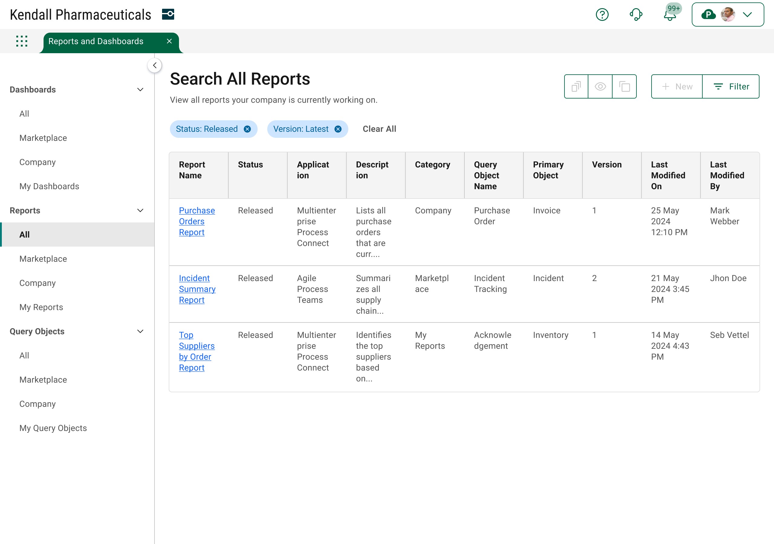Screen dimensions: 774x544
Task: Open the app launcher grid icon
Action: coord(22,41)
